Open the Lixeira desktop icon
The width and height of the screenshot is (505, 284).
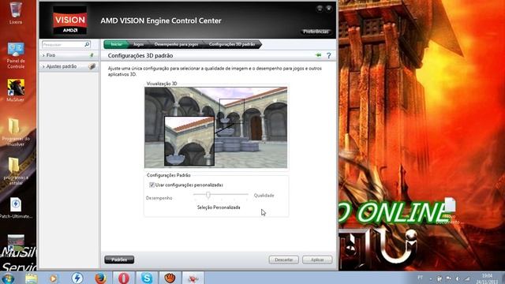click(16, 13)
